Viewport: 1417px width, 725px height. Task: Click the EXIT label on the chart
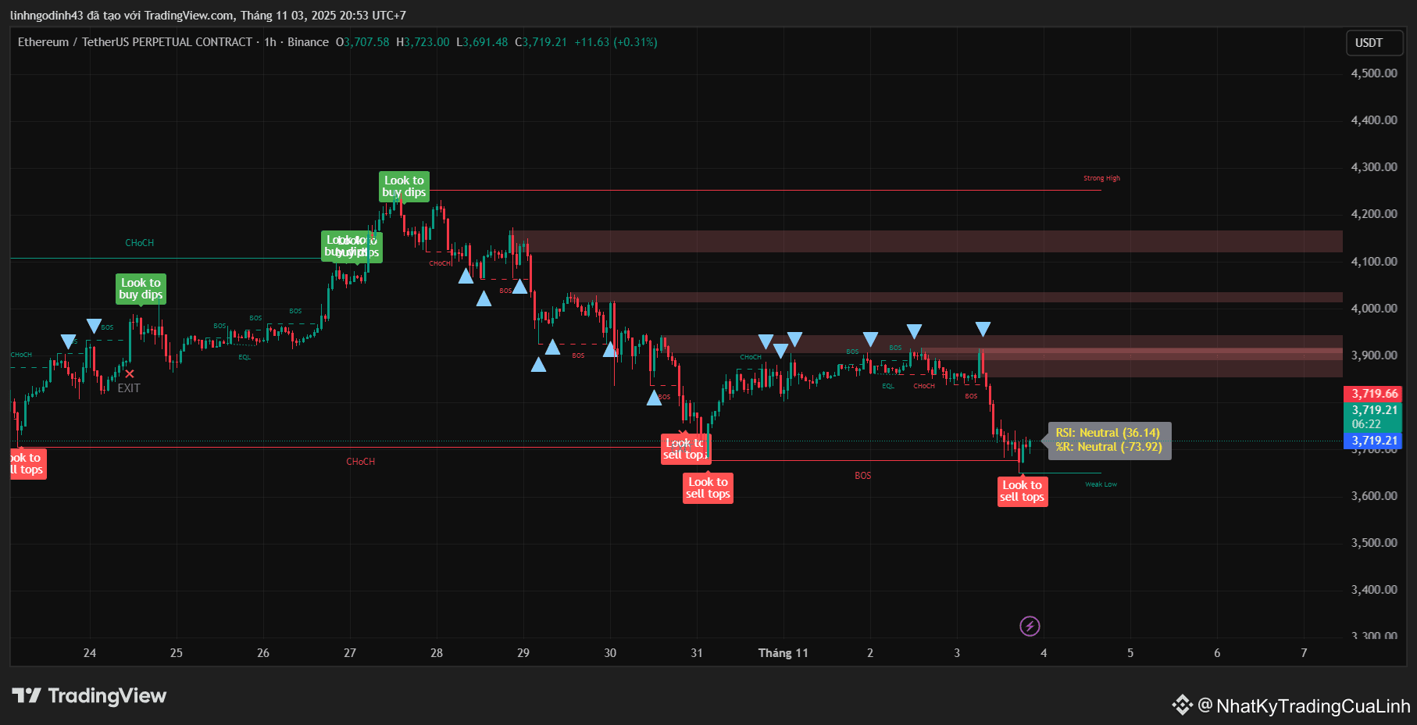tap(129, 388)
